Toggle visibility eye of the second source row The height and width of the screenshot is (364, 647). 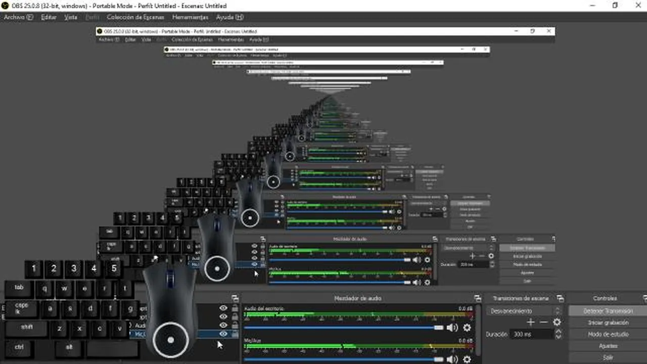pyautogui.click(x=223, y=316)
